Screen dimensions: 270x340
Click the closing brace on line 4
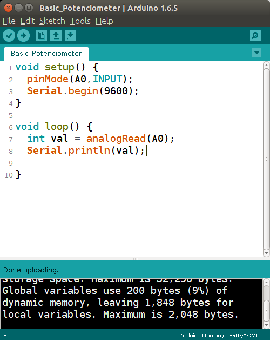point(18,103)
